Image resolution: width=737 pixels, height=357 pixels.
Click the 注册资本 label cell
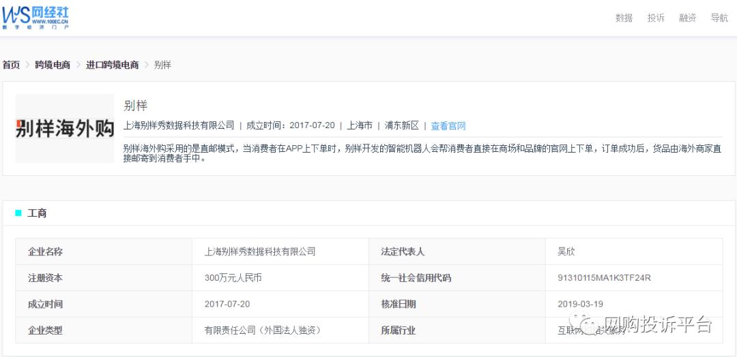pos(104,278)
